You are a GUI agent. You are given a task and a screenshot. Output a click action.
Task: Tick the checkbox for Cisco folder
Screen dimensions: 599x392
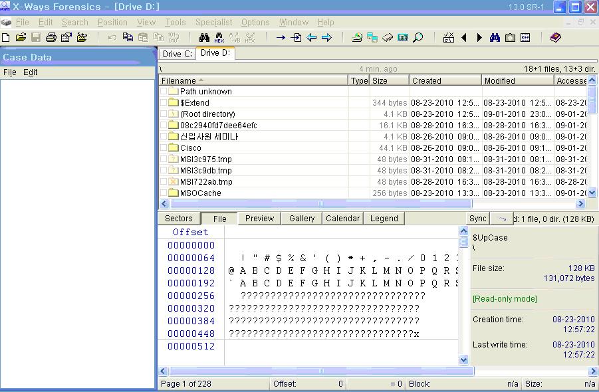point(164,147)
